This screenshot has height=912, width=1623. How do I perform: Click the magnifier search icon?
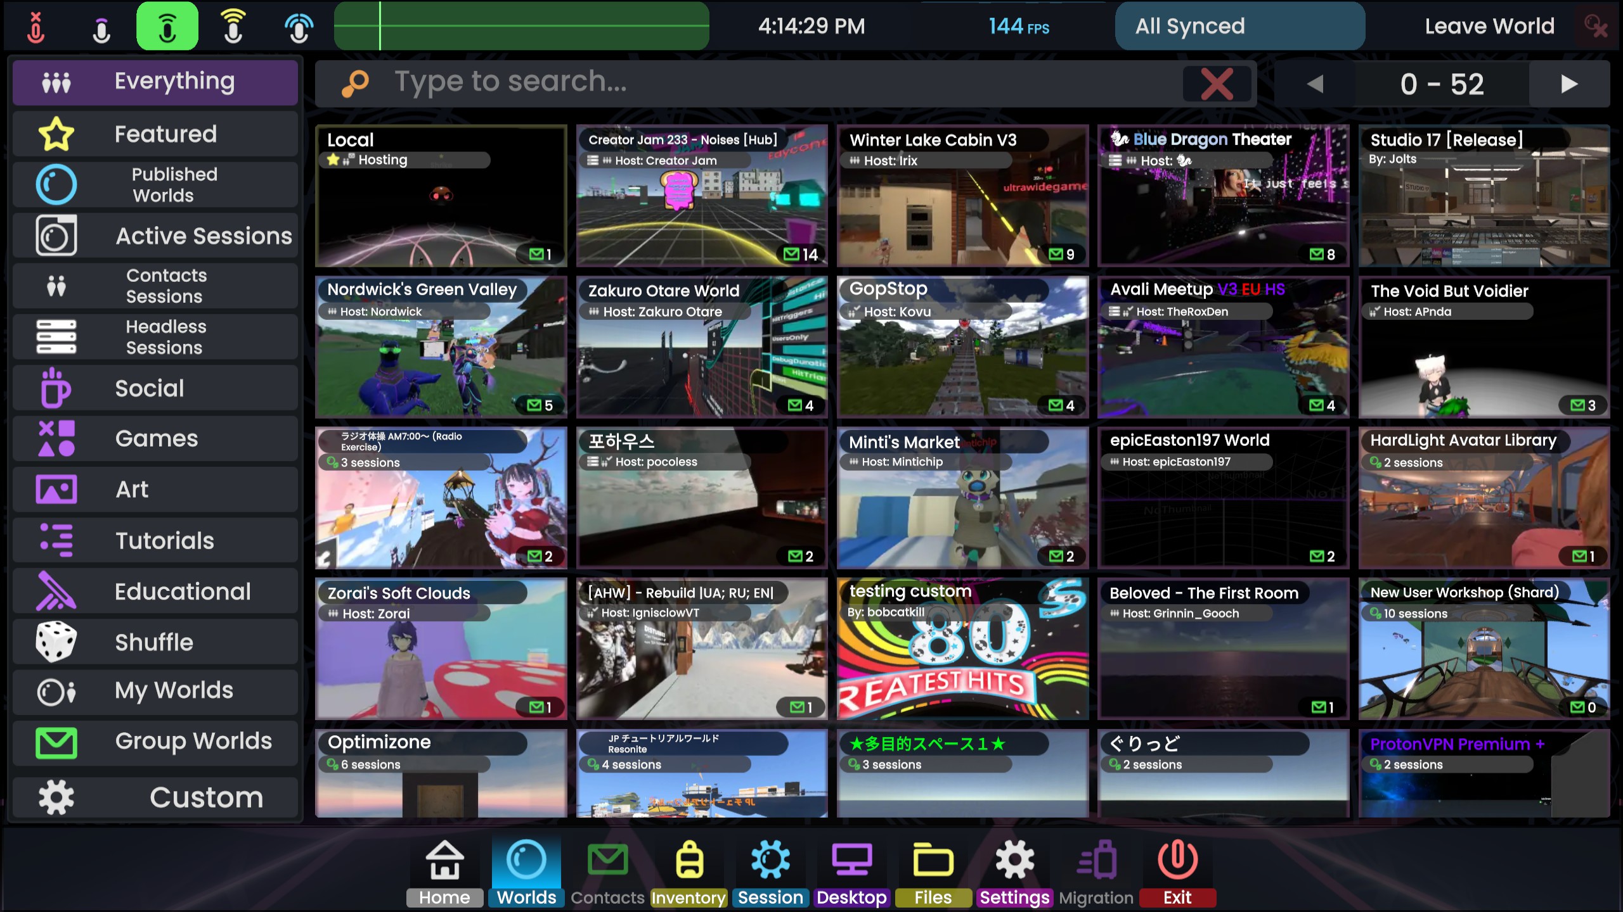point(355,83)
